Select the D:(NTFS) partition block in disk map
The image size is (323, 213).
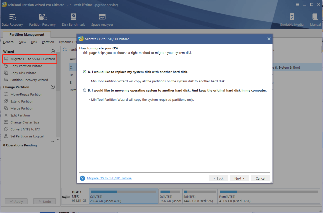pos(170,196)
